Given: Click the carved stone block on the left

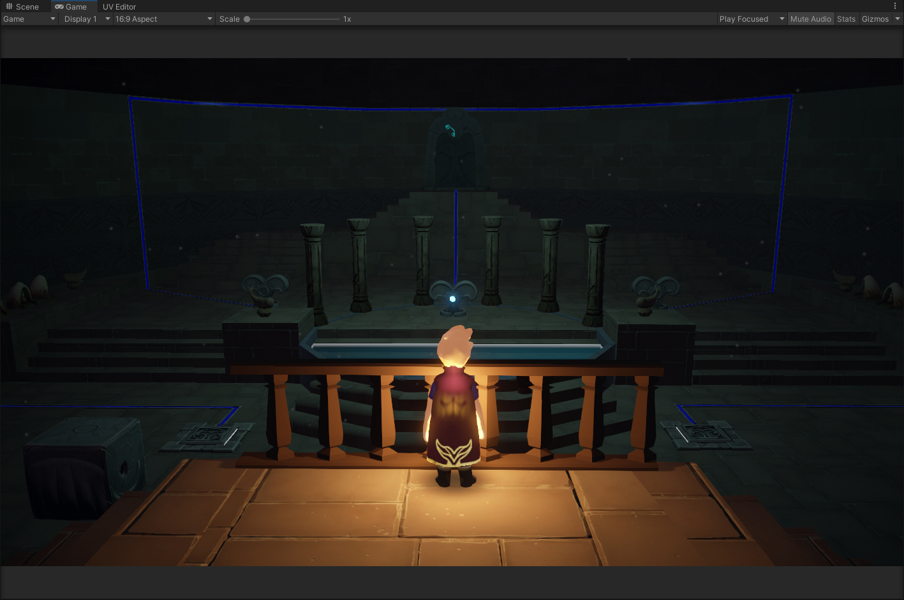Looking at the screenshot, I should click(x=85, y=463).
